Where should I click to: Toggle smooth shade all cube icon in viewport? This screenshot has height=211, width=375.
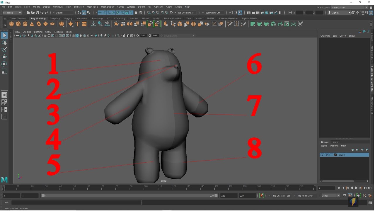[77, 35]
